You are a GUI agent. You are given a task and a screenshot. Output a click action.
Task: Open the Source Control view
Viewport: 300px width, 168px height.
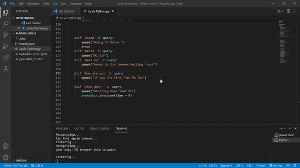coord(6,35)
